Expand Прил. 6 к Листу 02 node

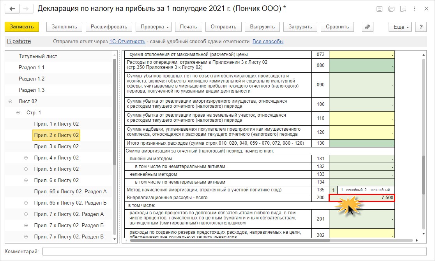26,180
